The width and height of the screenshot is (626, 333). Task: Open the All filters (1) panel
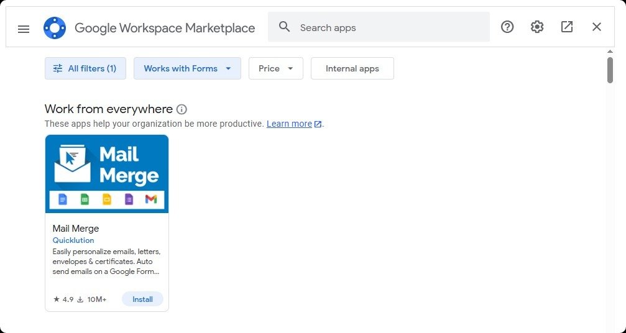coord(85,68)
